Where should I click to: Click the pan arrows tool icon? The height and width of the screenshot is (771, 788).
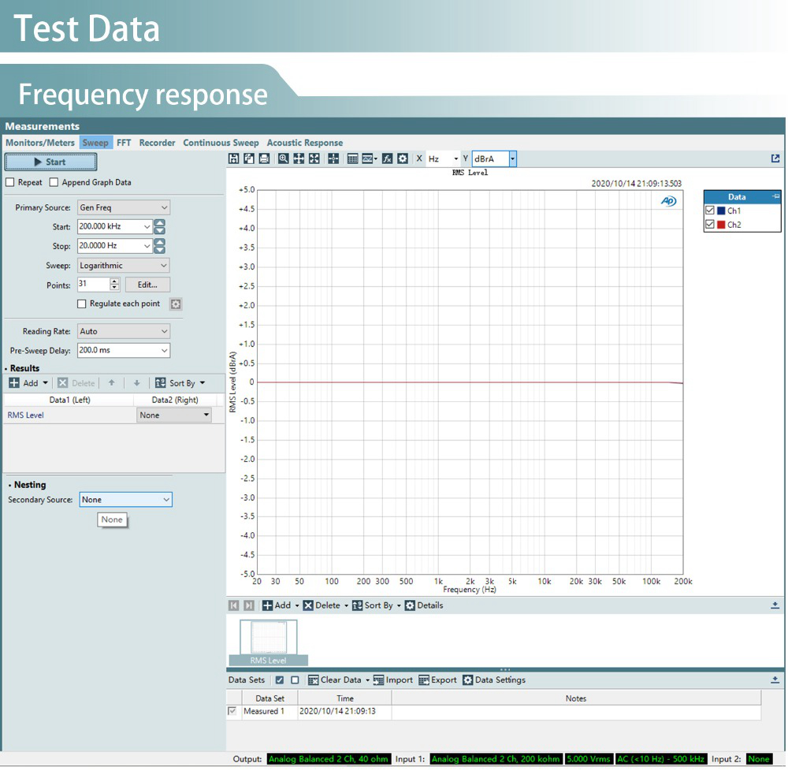(299, 159)
